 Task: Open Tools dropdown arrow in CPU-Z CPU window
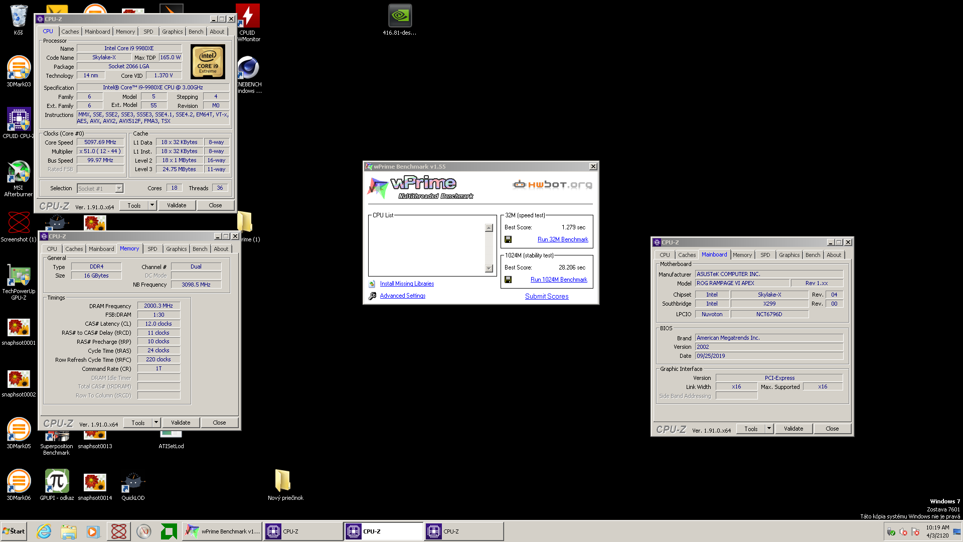(x=152, y=205)
